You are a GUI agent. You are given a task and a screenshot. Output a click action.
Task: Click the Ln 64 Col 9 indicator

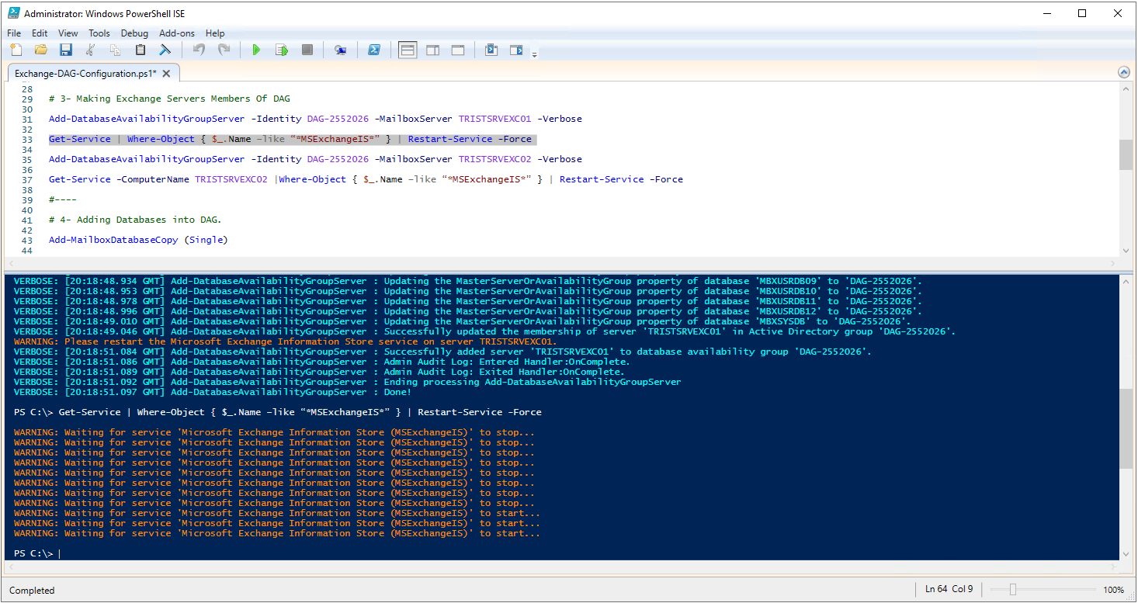949,589
